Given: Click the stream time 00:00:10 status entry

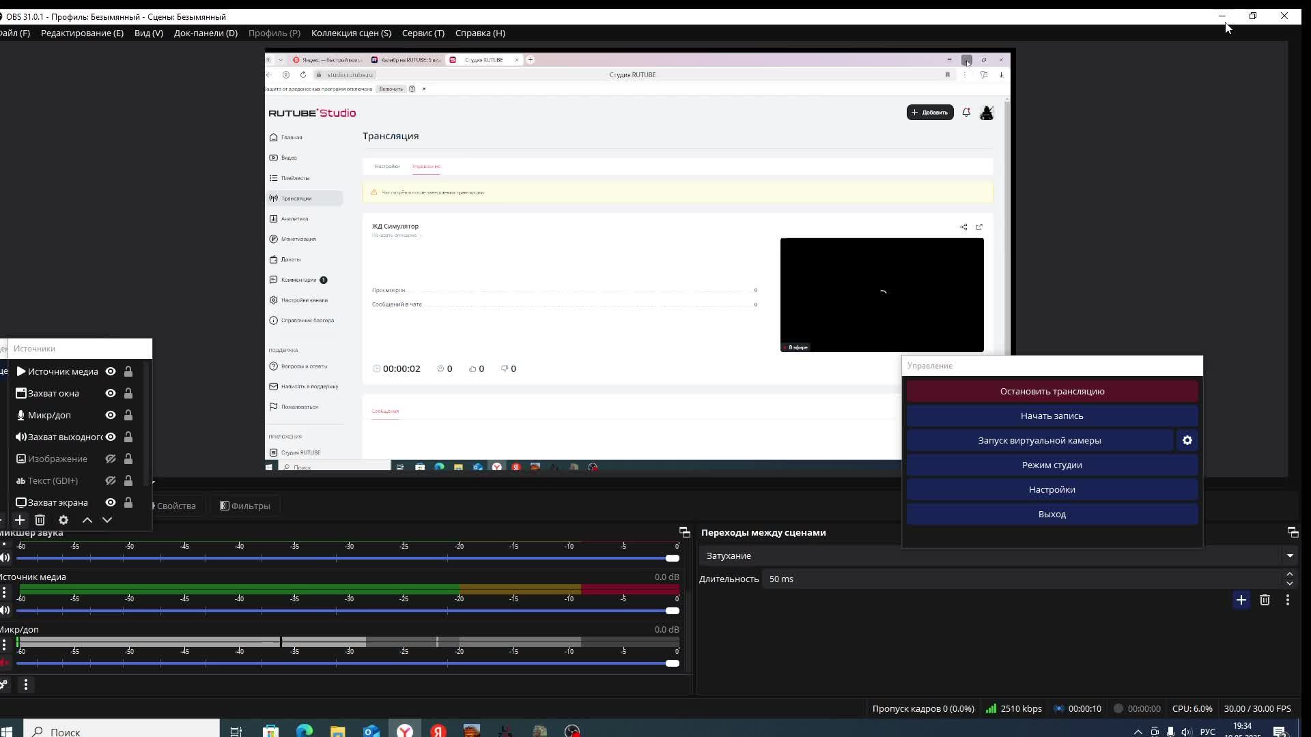Looking at the screenshot, I should click(x=1077, y=708).
